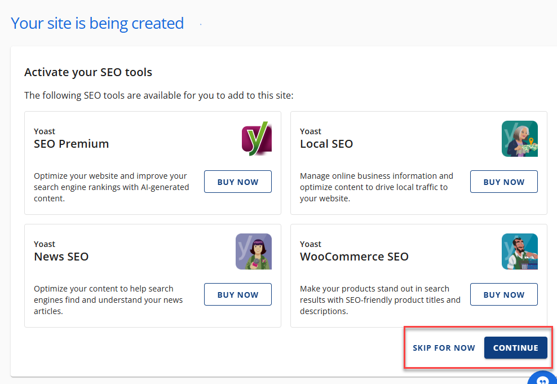Buy the Yoast SEO Premium tool
This screenshot has width=557, height=384.
tap(237, 182)
